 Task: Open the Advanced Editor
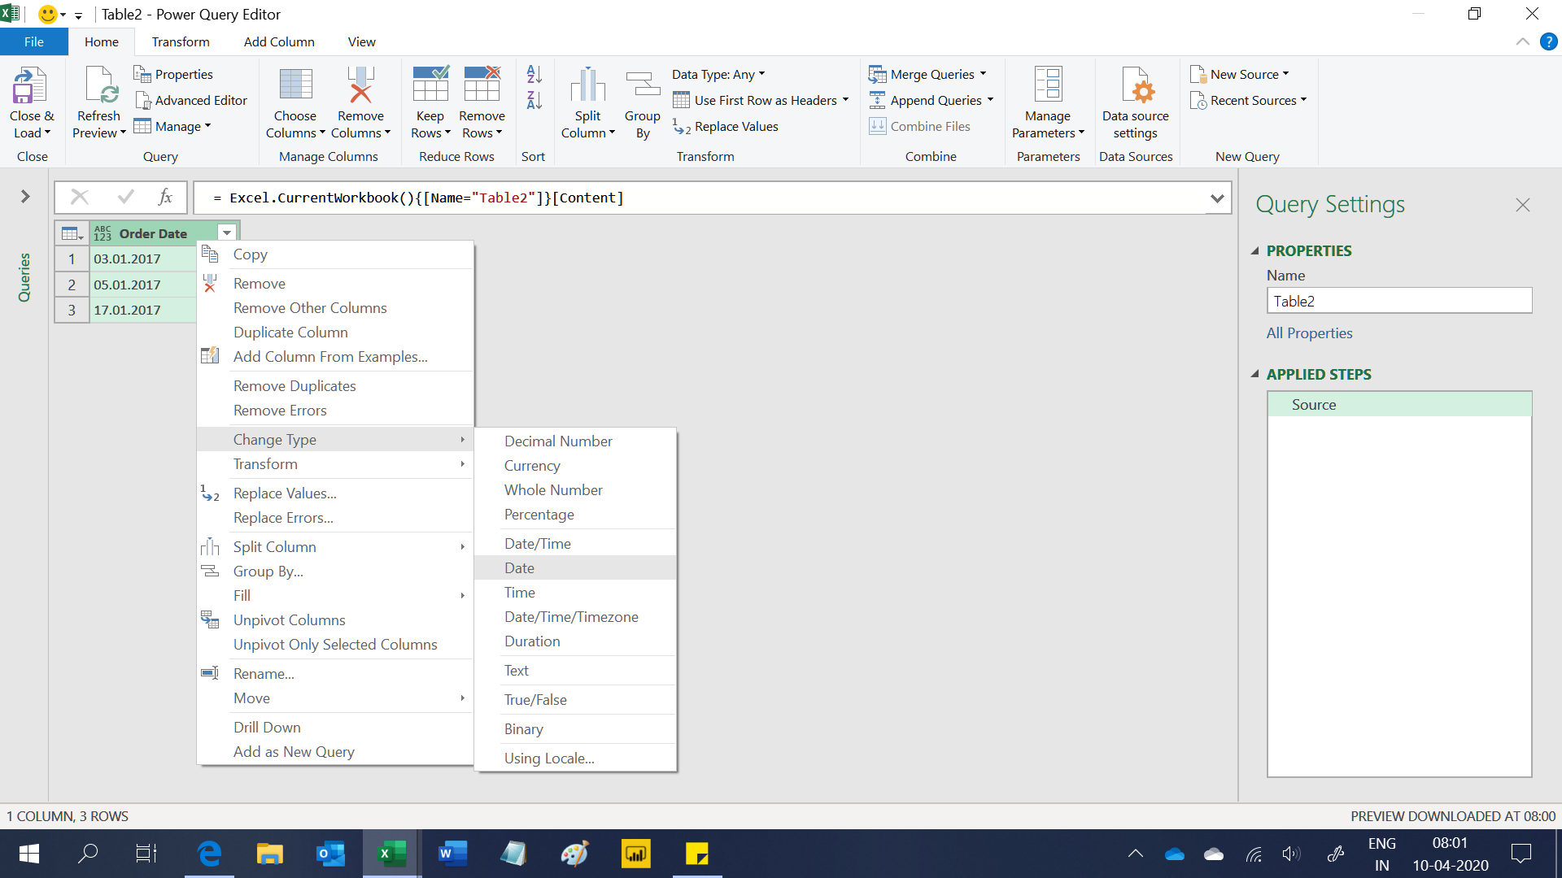190,100
